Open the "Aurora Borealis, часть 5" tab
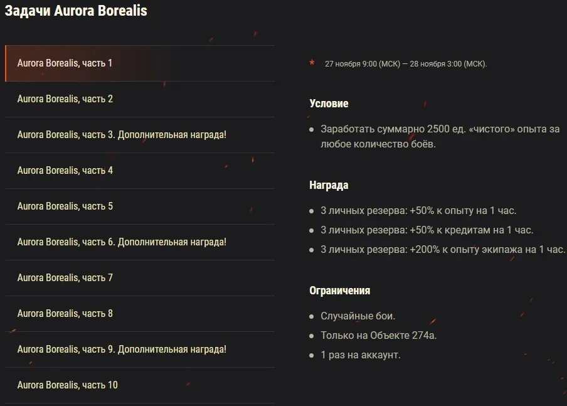Screen dimensions: 567x406 pyautogui.click(x=65, y=206)
